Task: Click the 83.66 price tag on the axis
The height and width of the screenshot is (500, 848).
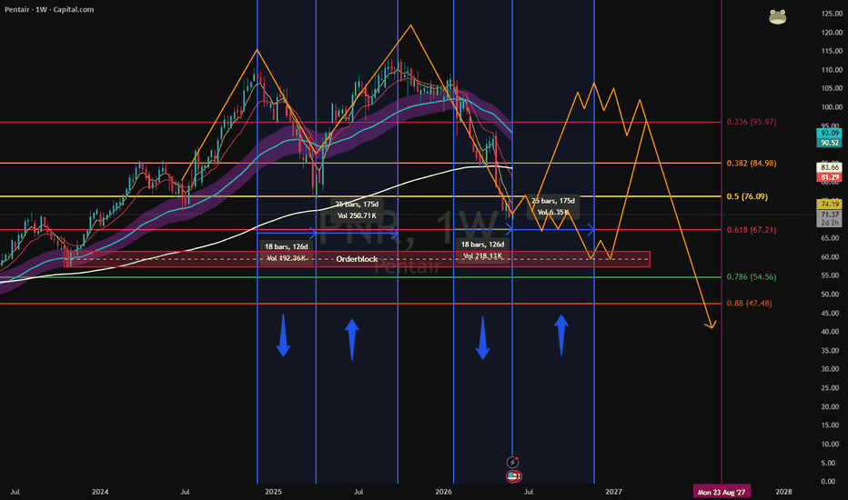Action: [x=829, y=167]
